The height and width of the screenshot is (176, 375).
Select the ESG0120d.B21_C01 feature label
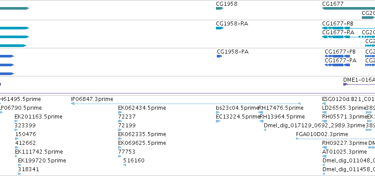pos(349,99)
